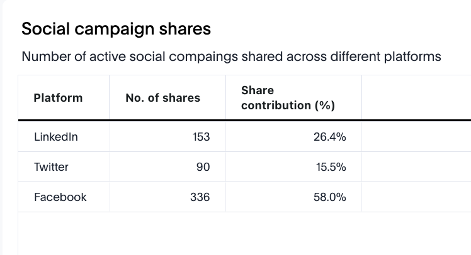
Task: Select the 26.4% share contribution cell
Action: (329, 136)
